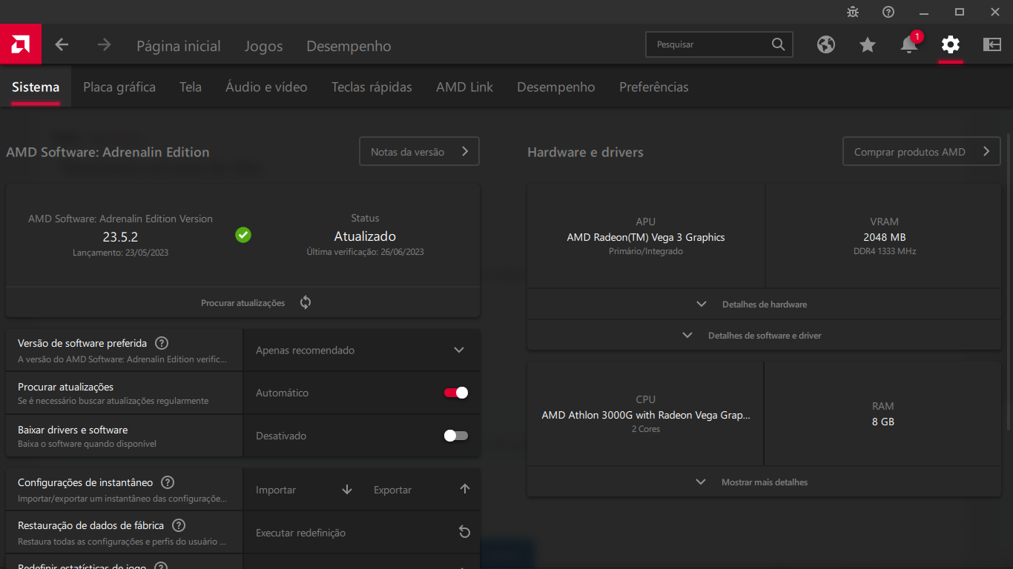Viewport: 1013px width, 569px height.
Task: Click the 8 GB RAM value
Action: tap(883, 422)
